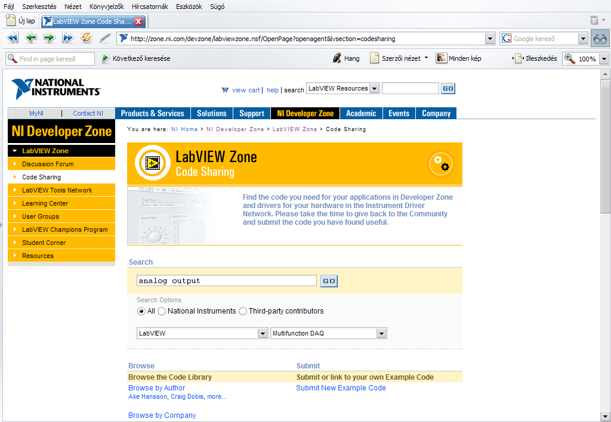Open the Solutions nav tab
The image size is (611, 422).
212,113
